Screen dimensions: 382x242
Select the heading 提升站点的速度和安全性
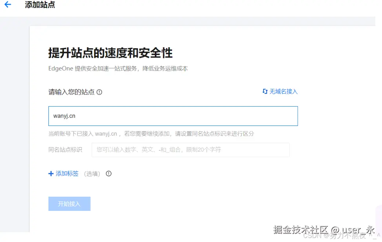[x=110, y=53]
